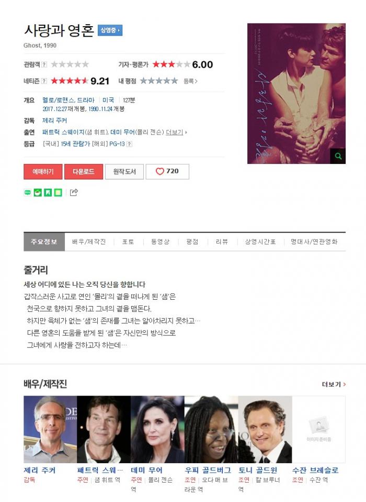Click the green bookmark share icon
The image size is (366, 502).
[x=48, y=192]
